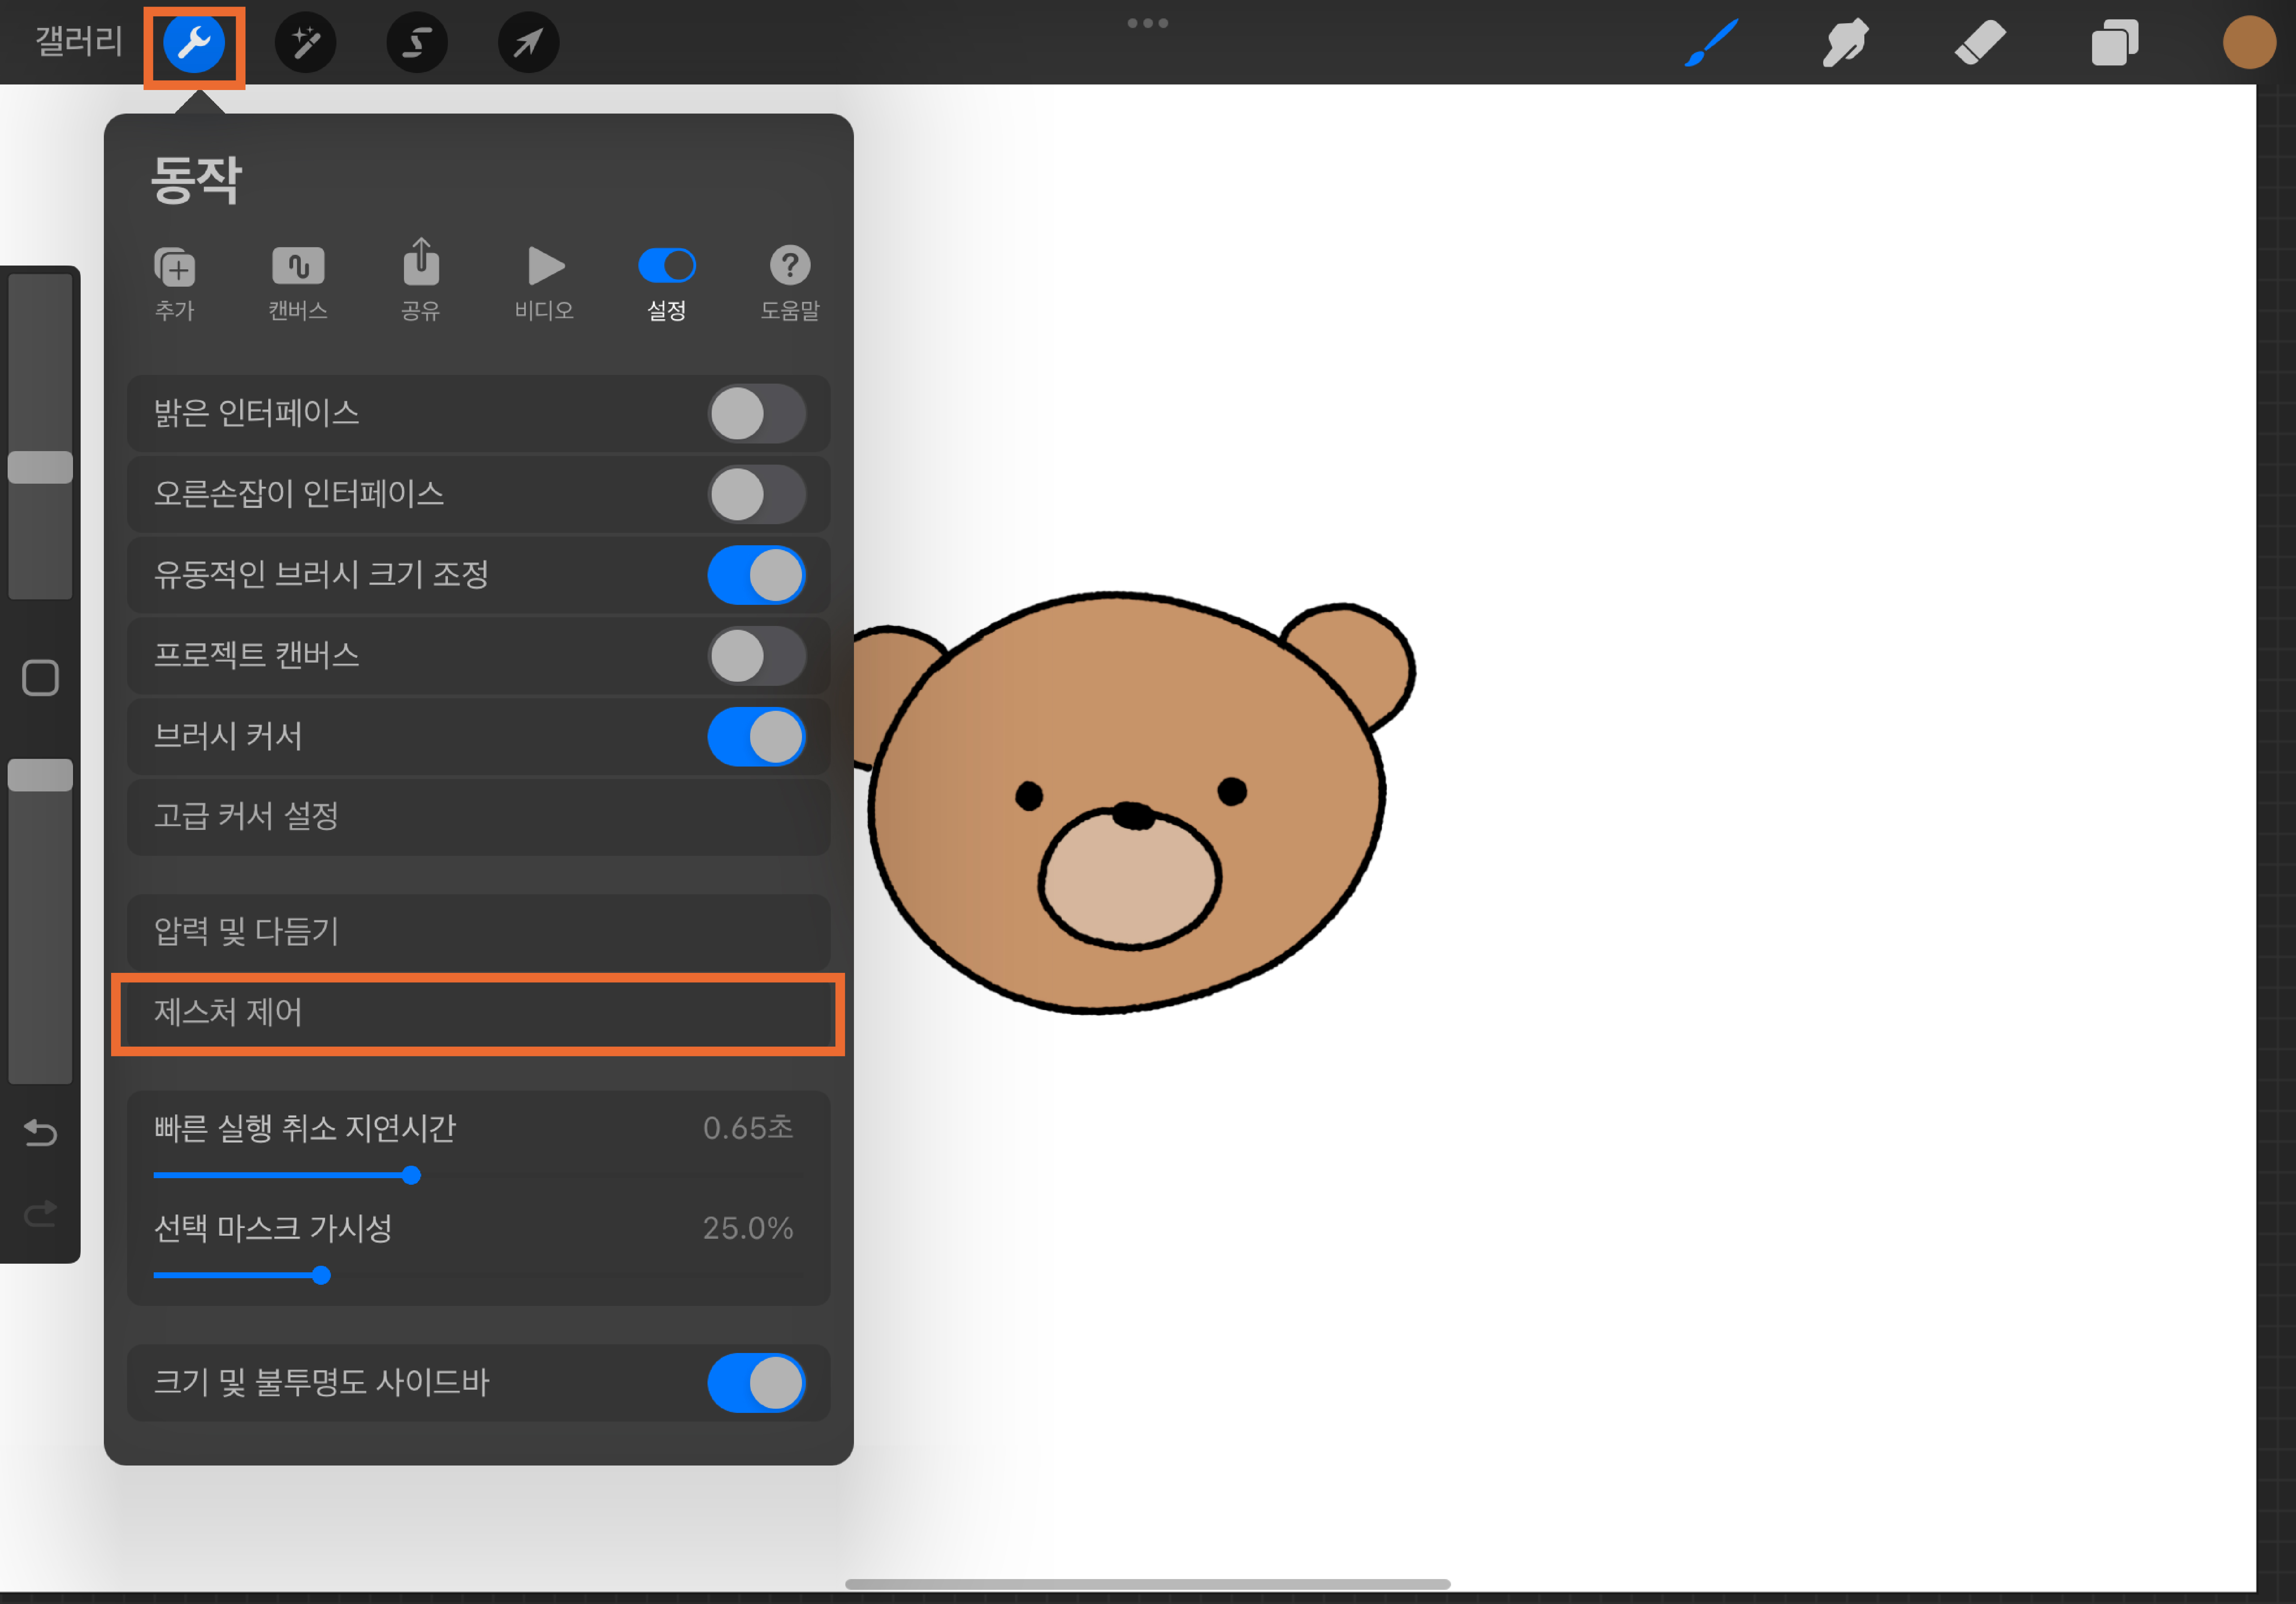Screen dimensions: 2296x1604
Task: Return to 갤러리
Action: pos(79,41)
